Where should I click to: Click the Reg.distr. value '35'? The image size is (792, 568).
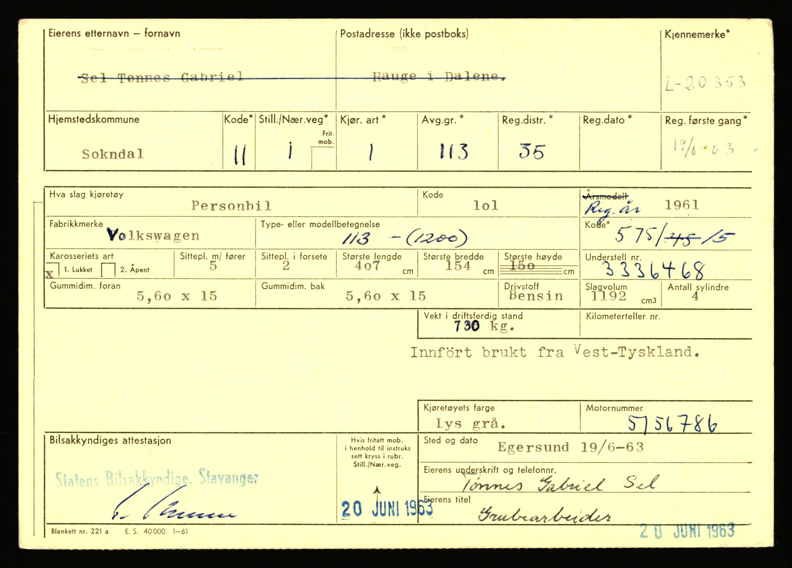point(531,151)
